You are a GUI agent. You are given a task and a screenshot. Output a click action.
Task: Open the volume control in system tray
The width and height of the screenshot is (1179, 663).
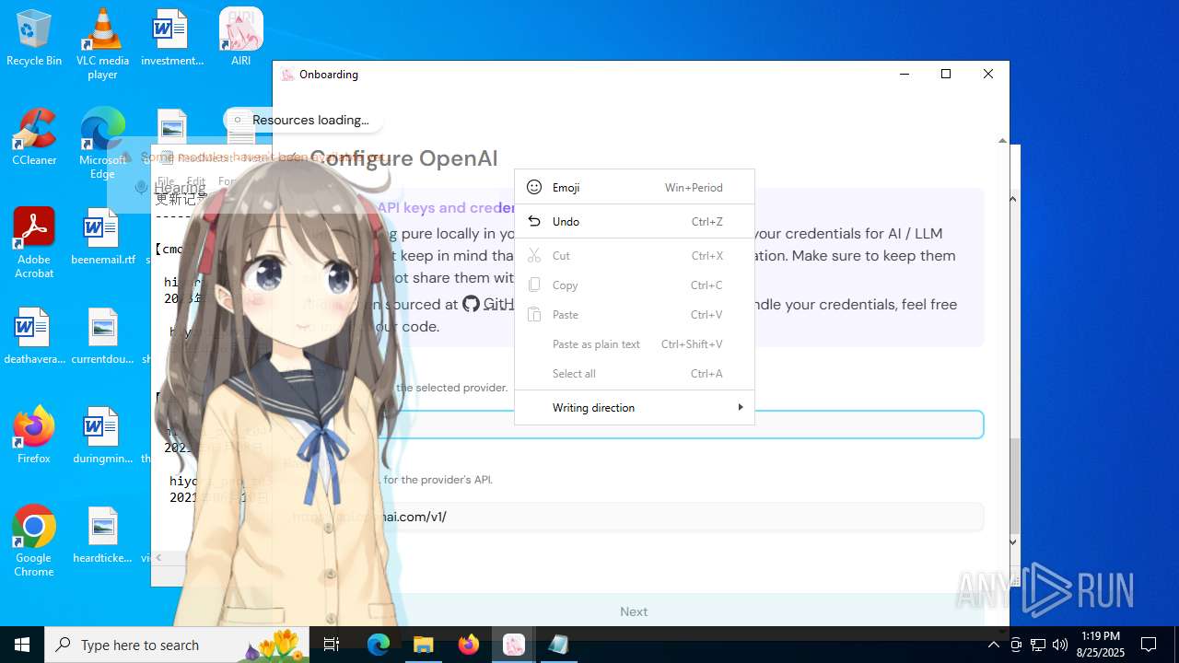[1060, 645]
